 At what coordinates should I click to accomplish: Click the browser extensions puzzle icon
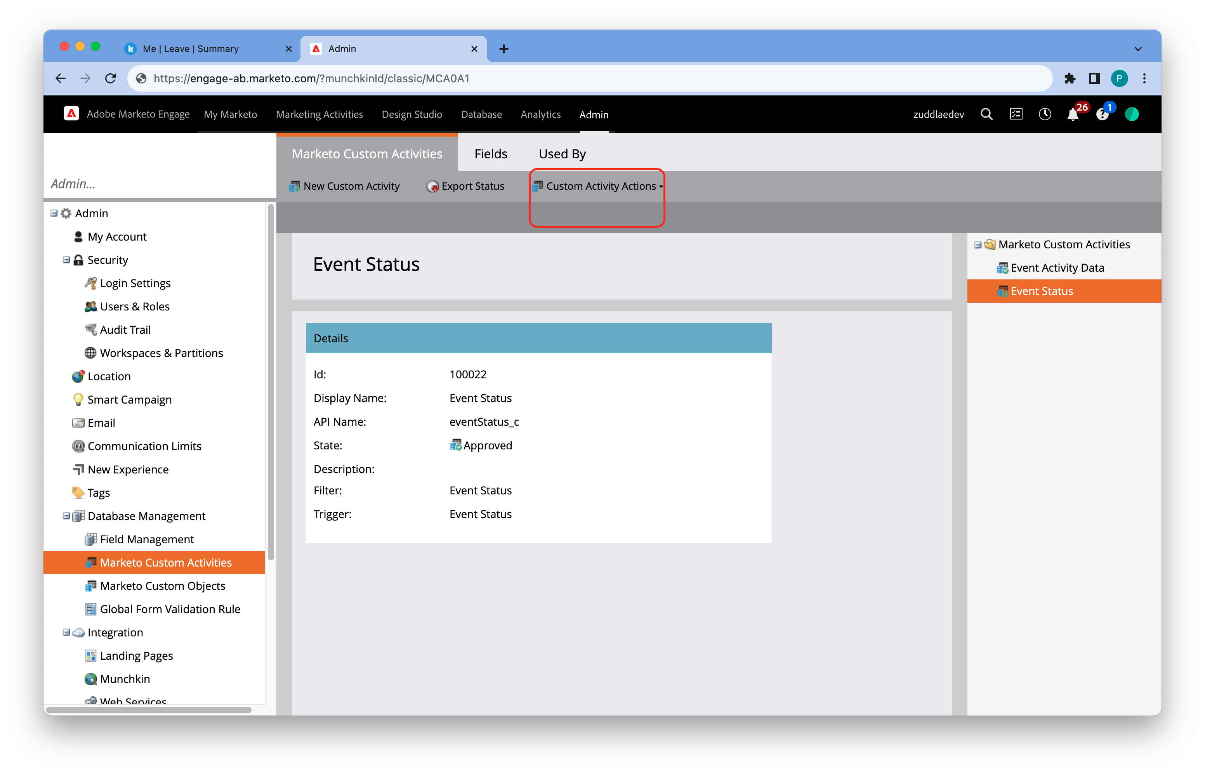click(x=1070, y=78)
